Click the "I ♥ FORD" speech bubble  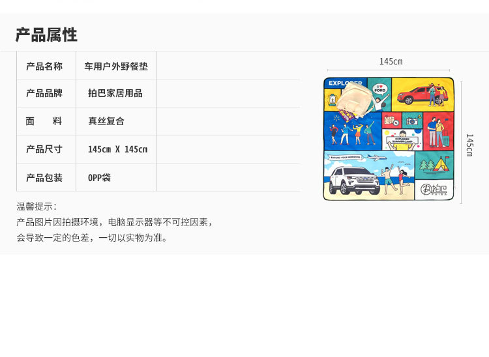pyautogui.click(x=379, y=89)
